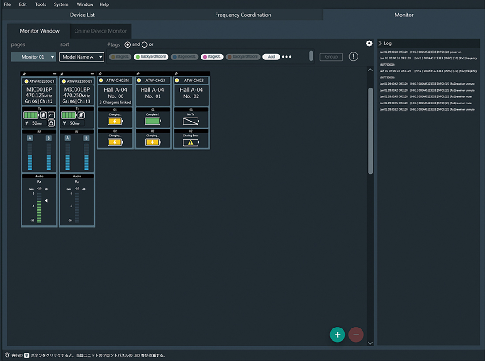
Task: Click the Tx battery icon on 470.125MHz card
Action: click(x=31, y=115)
